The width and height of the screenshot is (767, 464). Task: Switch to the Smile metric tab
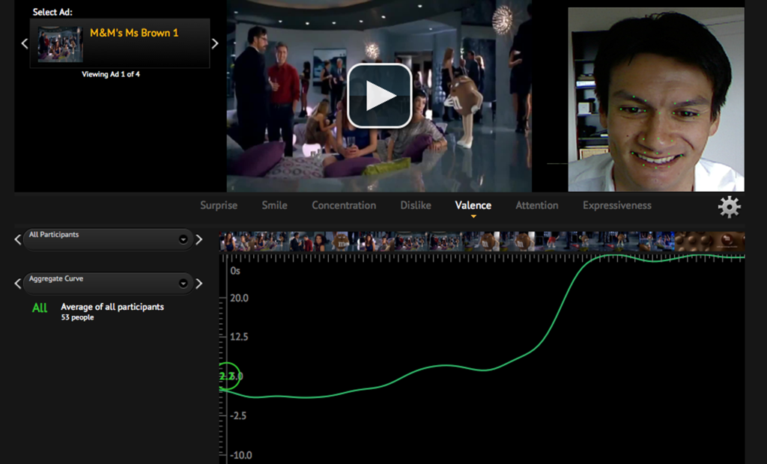[x=274, y=205]
